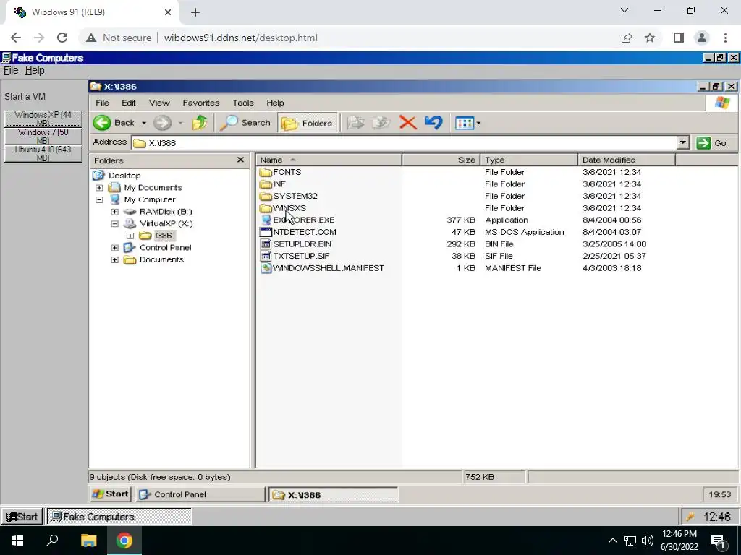The height and width of the screenshot is (555, 741).
Task: Open Fake Computers File menu
Action: coord(10,70)
